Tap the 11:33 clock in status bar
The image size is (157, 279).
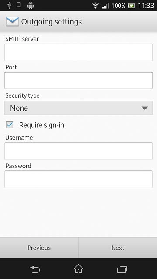tap(146, 6)
